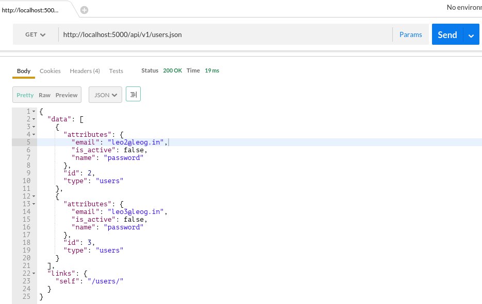This screenshot has width=482, height=304.
Task: Click line number 5 in gutter
Action: [28, 142]
